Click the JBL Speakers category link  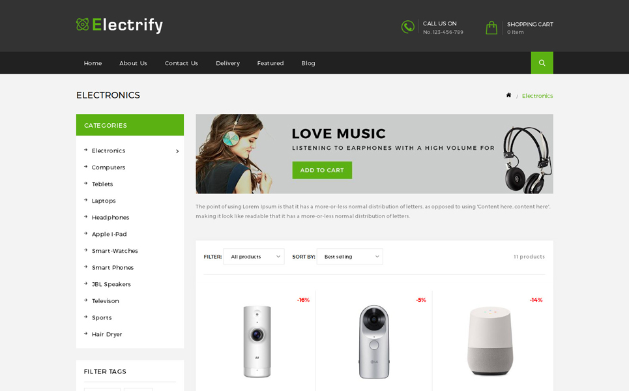pos(111,284)
